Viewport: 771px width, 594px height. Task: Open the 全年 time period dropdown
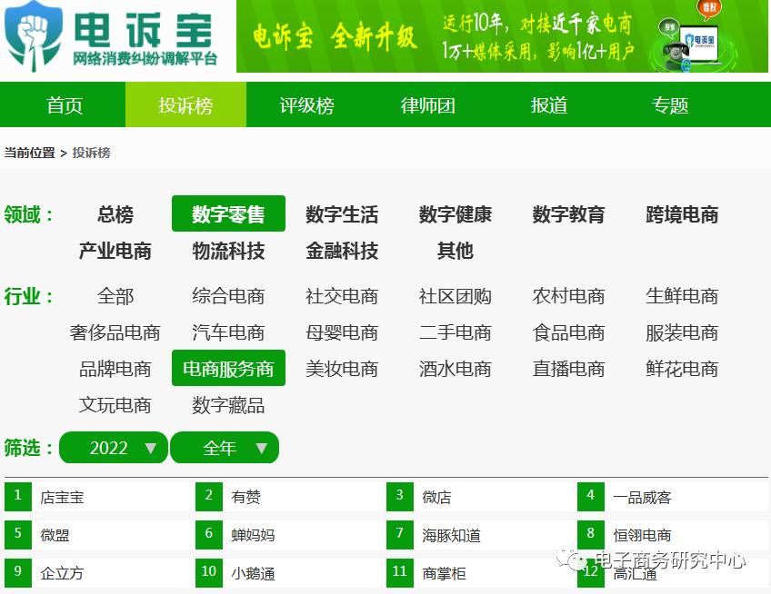click(225, 447)
